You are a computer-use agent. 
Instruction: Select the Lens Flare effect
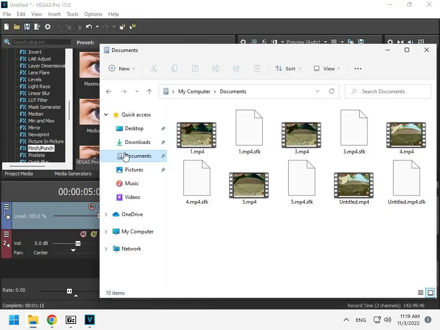pos(39,73)
